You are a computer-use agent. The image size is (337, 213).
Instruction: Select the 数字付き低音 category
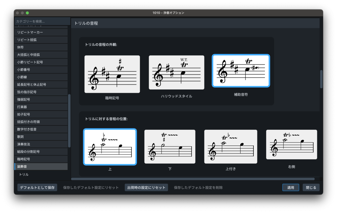coord(41,129)
